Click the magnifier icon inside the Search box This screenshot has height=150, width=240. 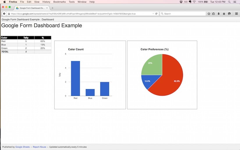pos(162,14)
